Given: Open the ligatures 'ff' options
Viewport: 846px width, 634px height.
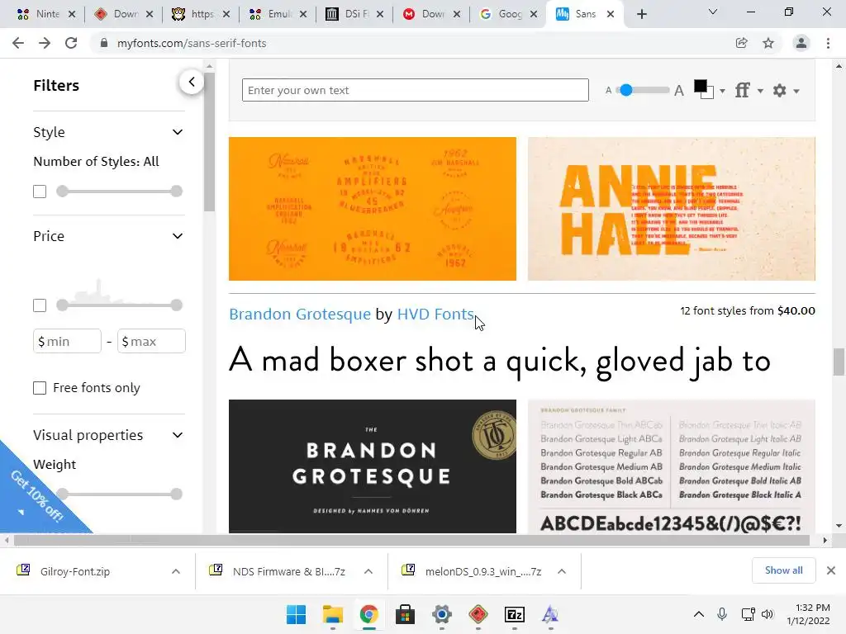Looking at the screenshot, I should [x=749, y=90].
